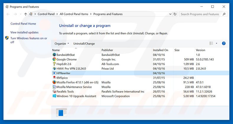Click the Parallels Tools icon
This screenshot has width=233, height=124.
pos(54,91)
